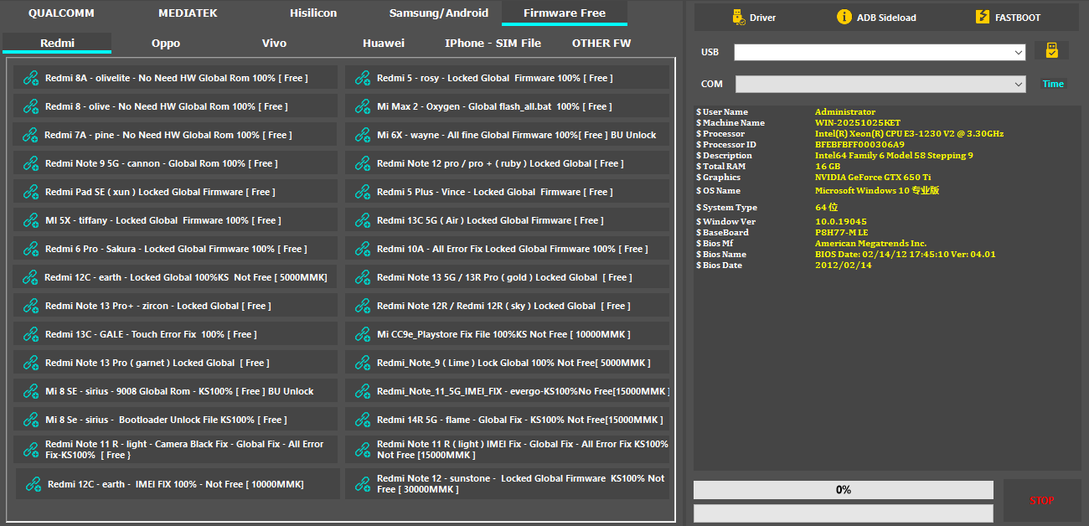The width and height of the screenshot is (1089, 526).
Task: Click the red STOP button
Action: [1041, 501]
